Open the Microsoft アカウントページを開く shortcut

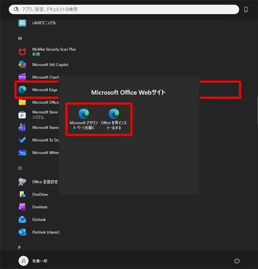[84, 119]
